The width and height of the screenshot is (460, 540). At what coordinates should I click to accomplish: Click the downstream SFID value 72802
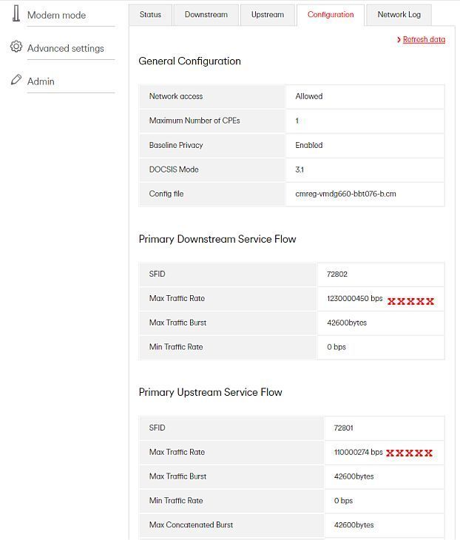tap(336, 274)
